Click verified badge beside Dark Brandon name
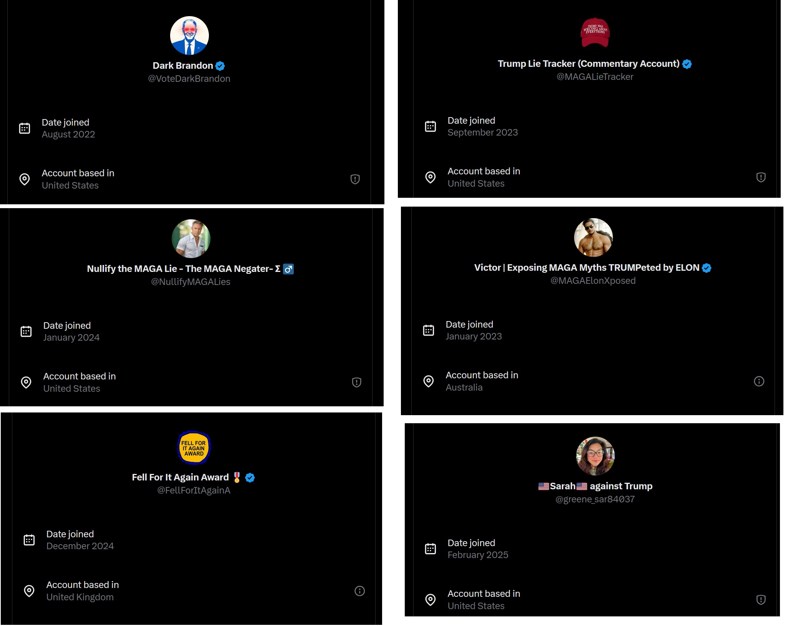The height and width of the screenshot is (626, 798). click(x=220, y=66)
